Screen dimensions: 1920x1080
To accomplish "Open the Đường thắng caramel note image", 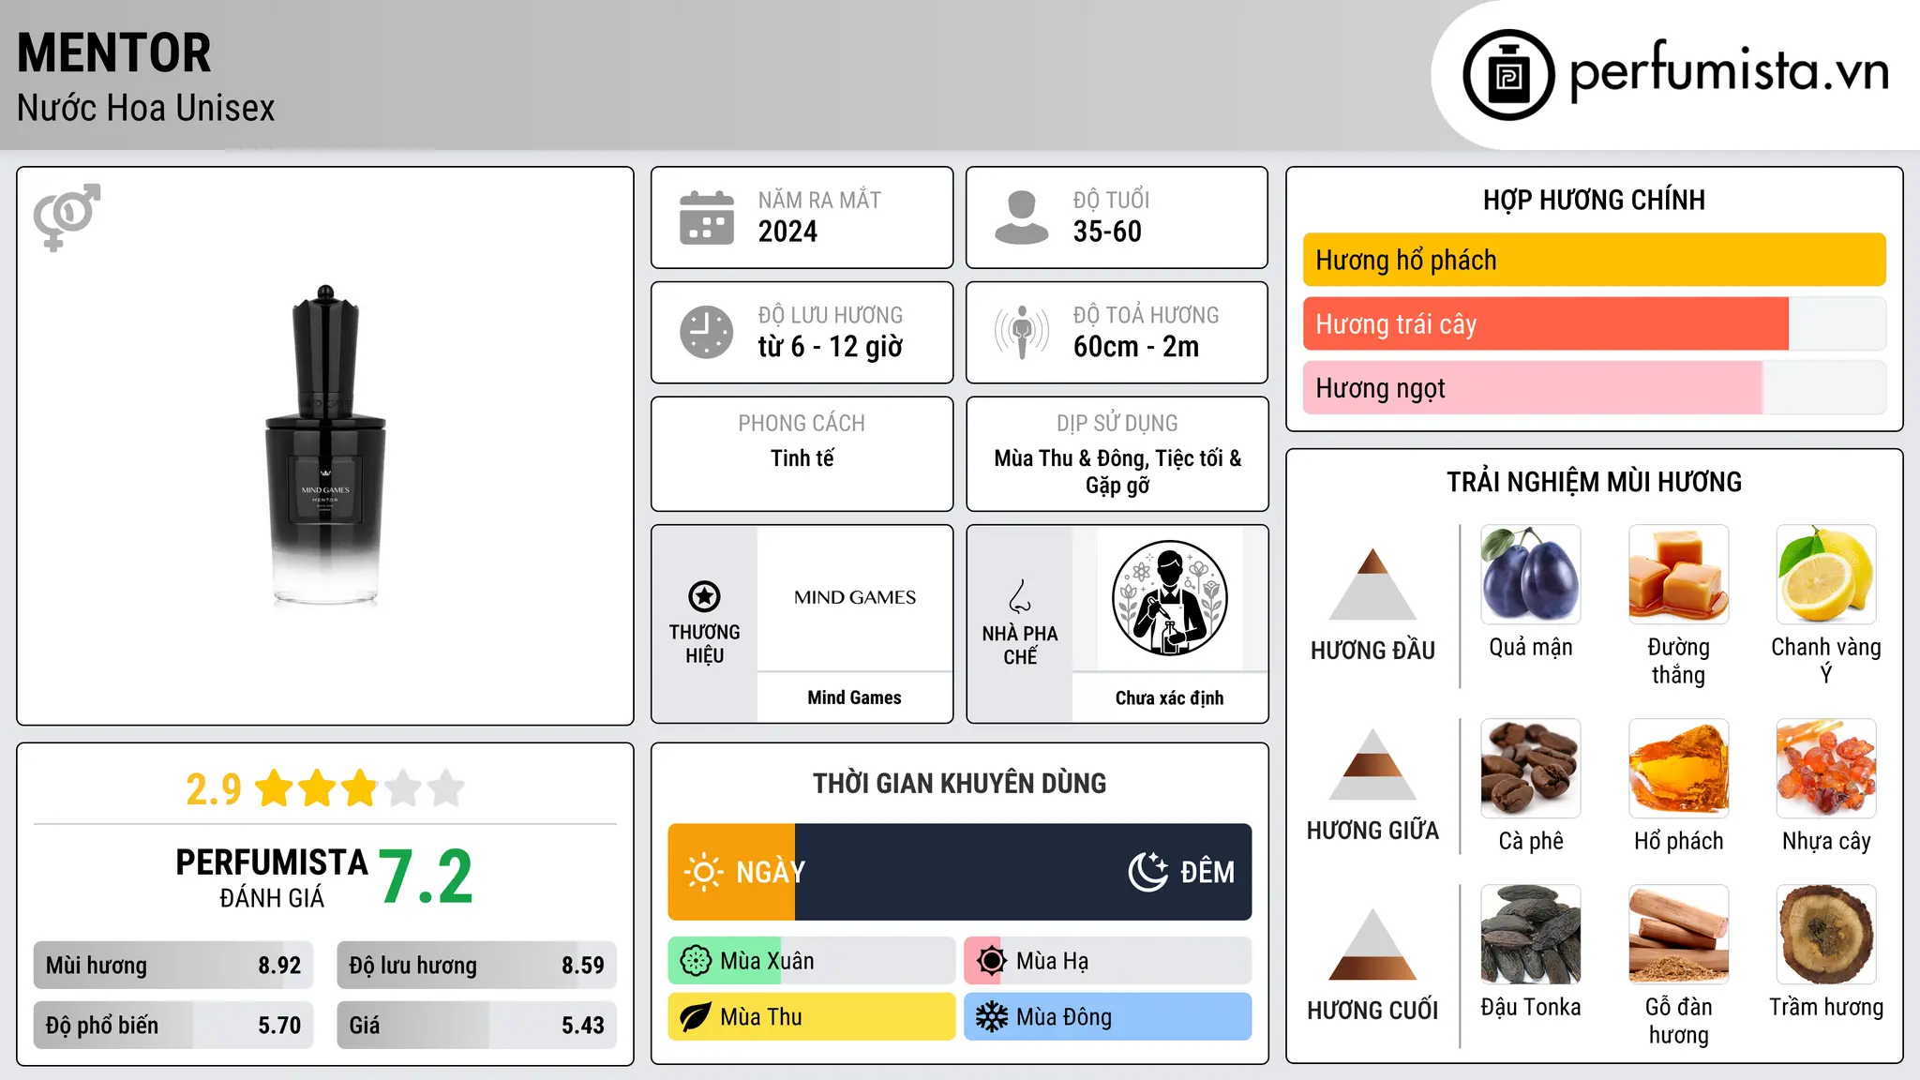I will pos(1679,575).
